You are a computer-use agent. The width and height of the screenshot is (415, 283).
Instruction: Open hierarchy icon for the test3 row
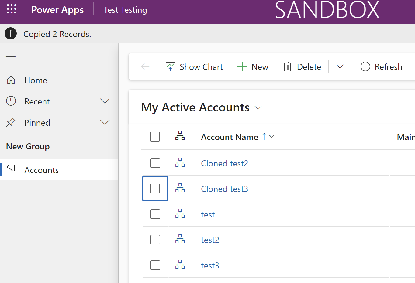pos(180,264)
